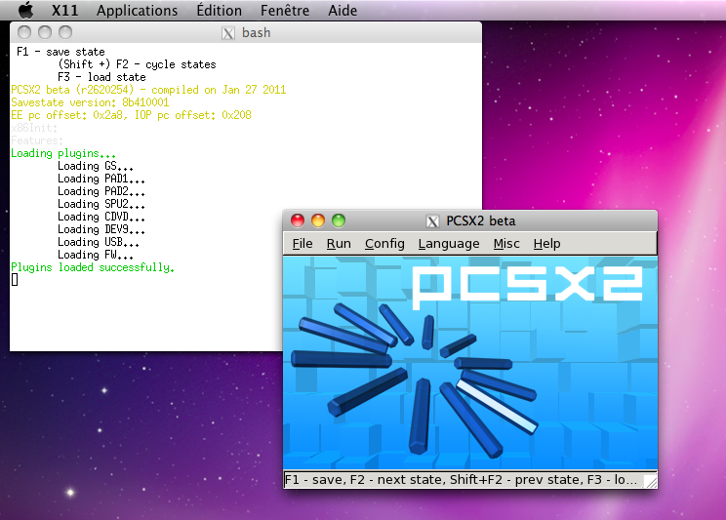Click 'EE pc offset' line in terminal
The height and width of the screenshot is (520, 726).
point(131,115)
